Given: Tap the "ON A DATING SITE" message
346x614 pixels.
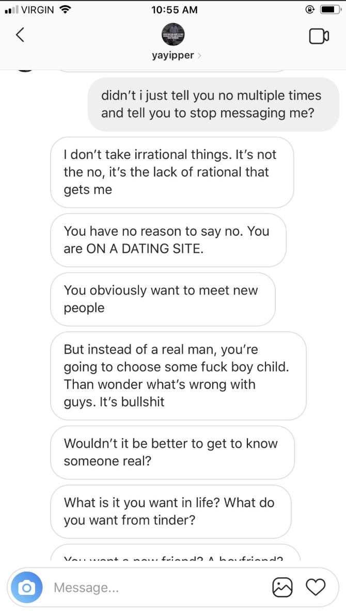Looking at the screenshot, I should 168,240.
